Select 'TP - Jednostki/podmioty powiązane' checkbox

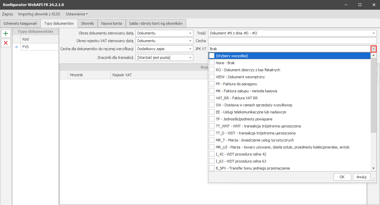(212, 119)
